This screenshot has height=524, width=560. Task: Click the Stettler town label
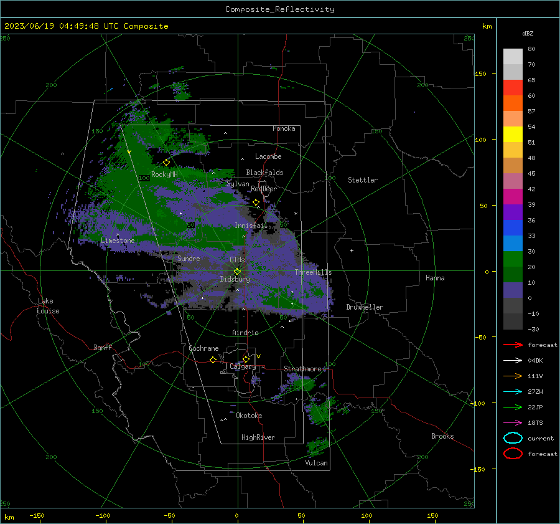[x=363, y=180]
